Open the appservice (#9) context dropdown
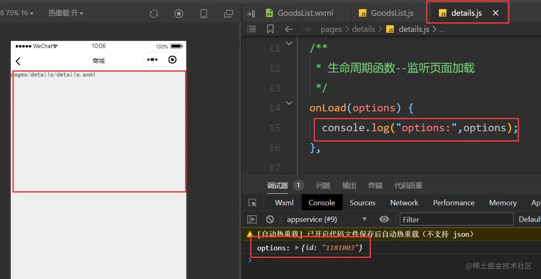The image size is (541, 279). 327,219
